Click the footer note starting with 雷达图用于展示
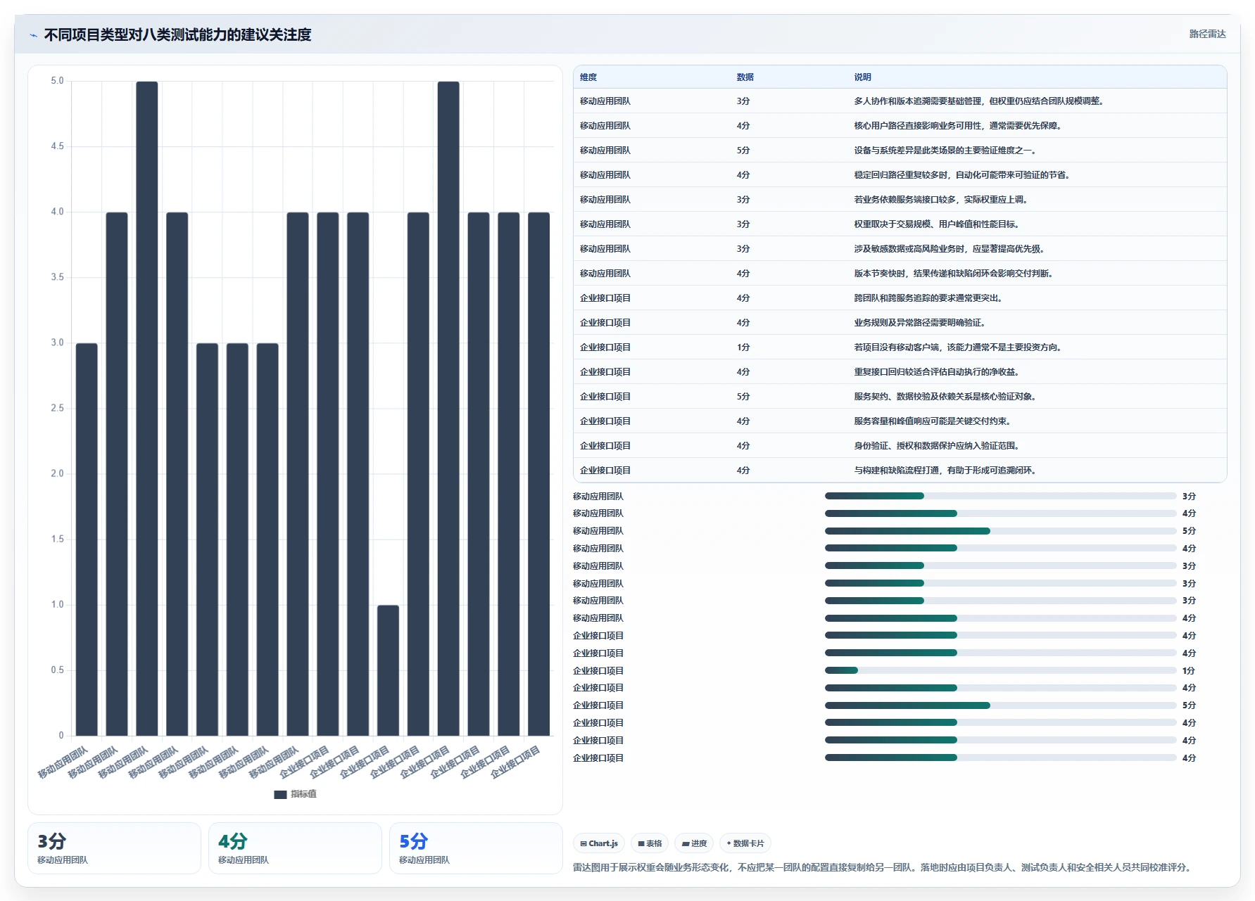 [883, 867]
